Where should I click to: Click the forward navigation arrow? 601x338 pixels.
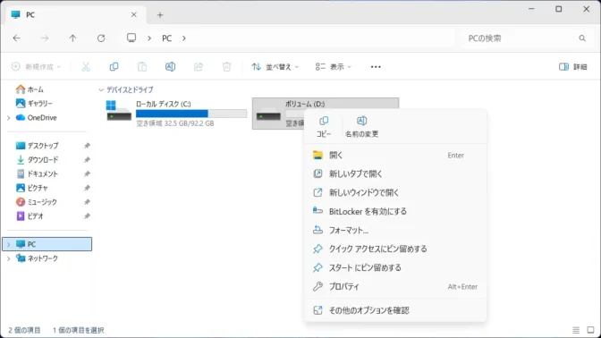(x=45, y=38)
